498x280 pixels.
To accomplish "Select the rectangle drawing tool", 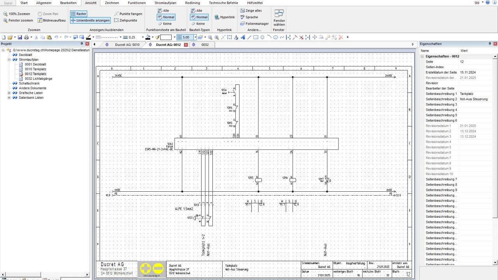I will 256,37.
